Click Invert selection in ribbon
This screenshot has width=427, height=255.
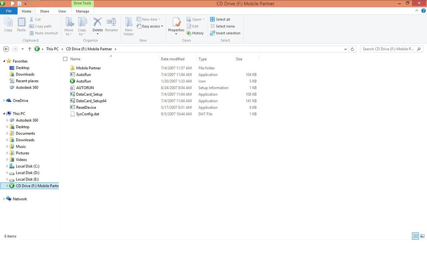click(x=225, y=33)
